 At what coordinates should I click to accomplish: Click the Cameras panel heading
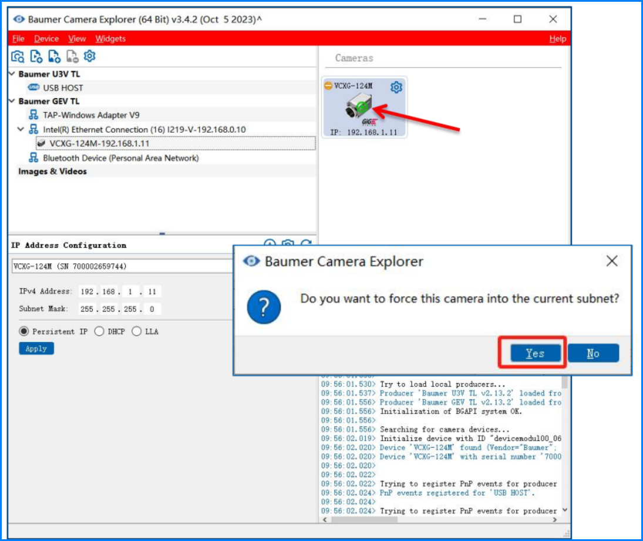[354, 58]
